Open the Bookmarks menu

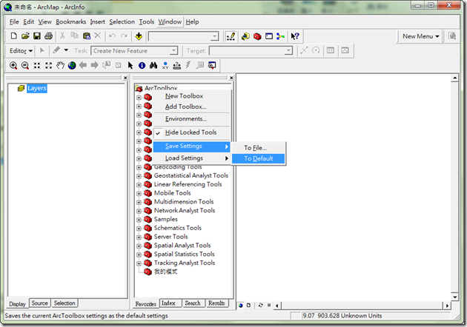tap(70, 21)
